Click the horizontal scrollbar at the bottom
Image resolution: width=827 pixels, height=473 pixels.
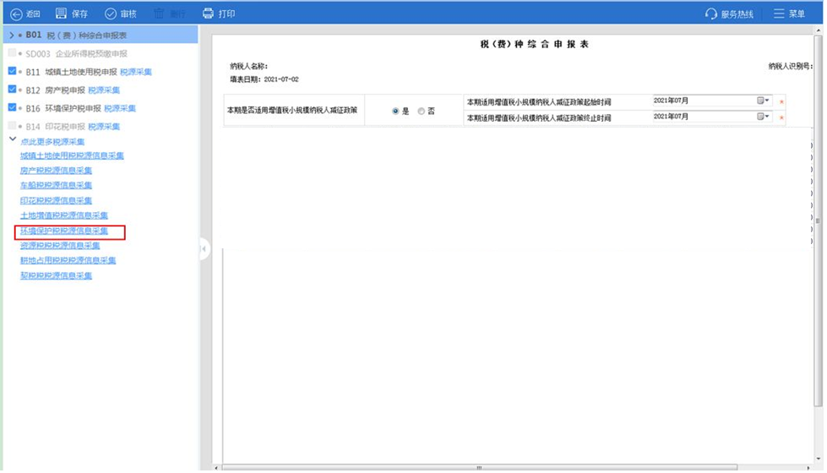pos(479,467)
